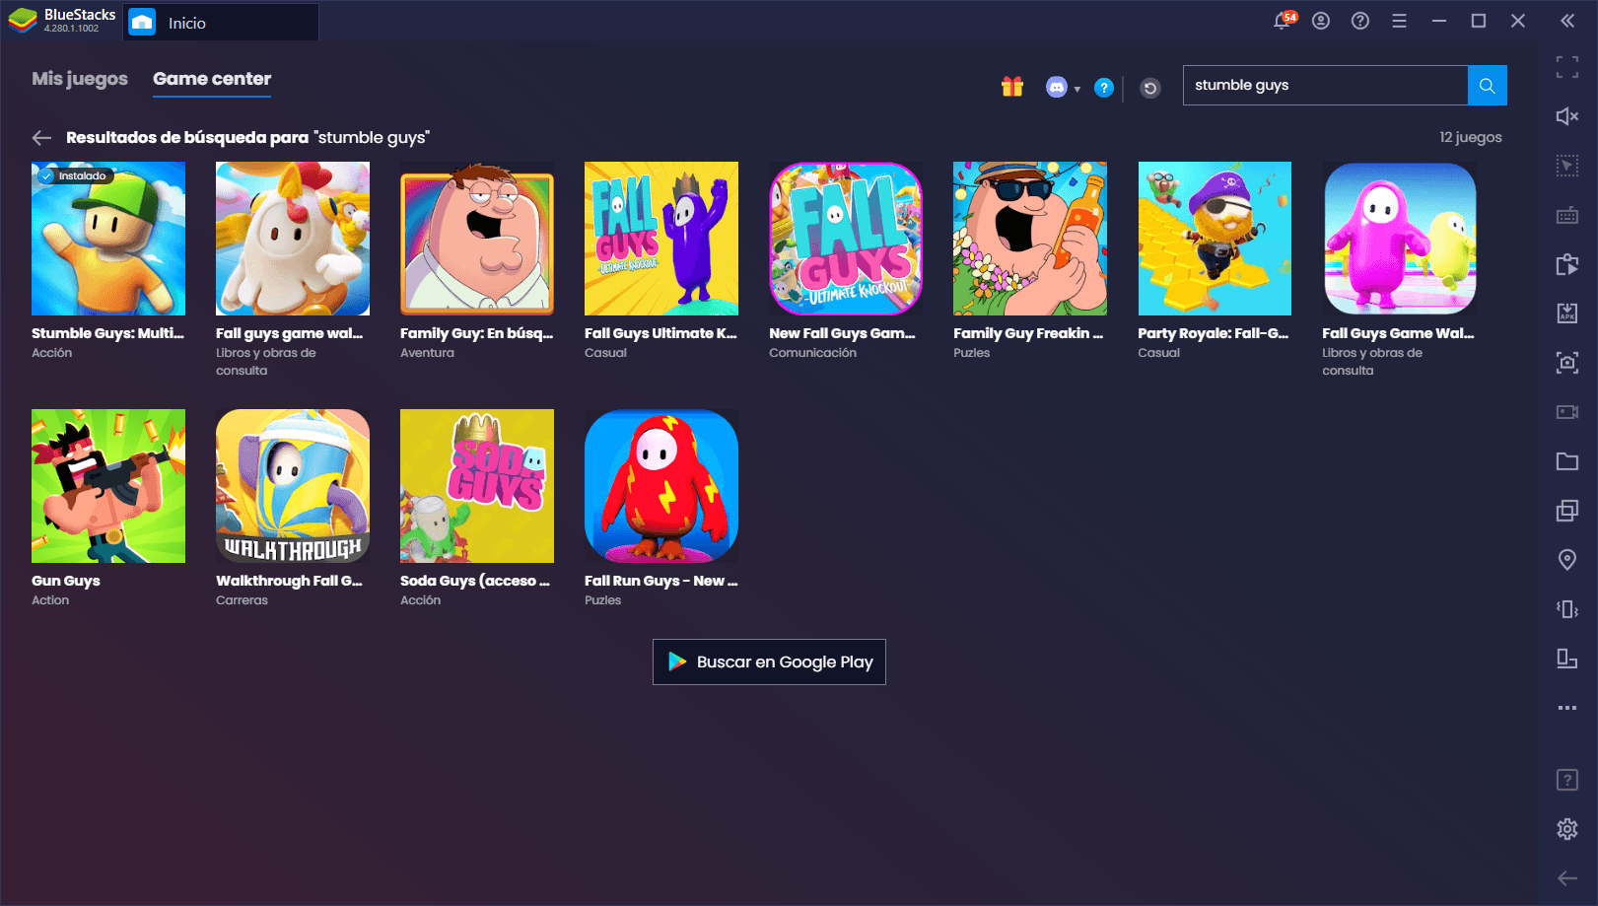Open Fall Run Guys - New... thumbnail
The width and height of the screenshot is (1598, 906).
pyautogui.click(x=661, y=486)
